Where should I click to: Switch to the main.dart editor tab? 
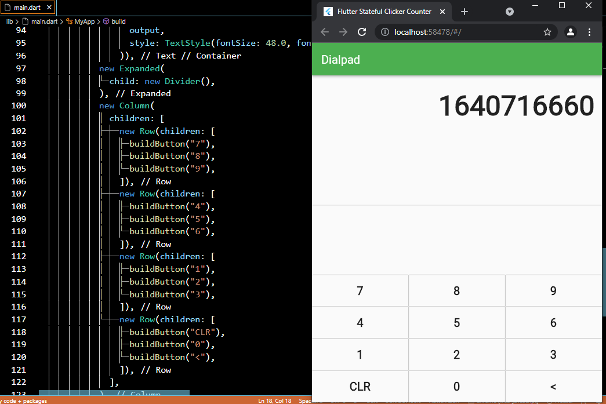[x=28, y=8]
